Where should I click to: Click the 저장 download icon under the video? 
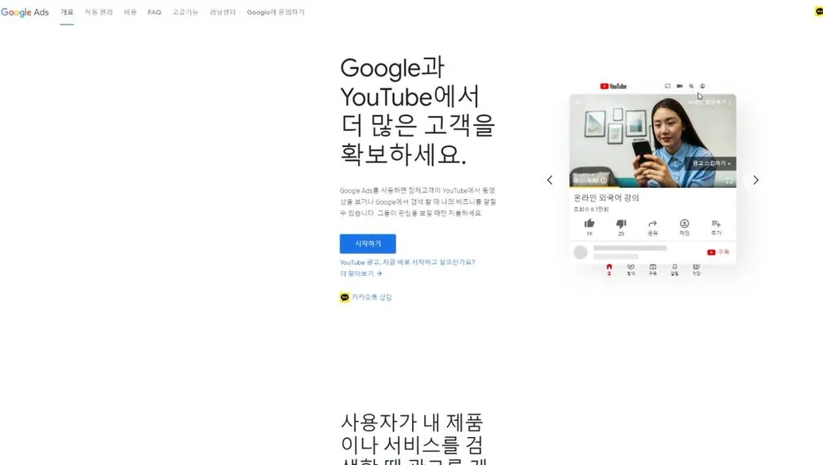(684, 224)
